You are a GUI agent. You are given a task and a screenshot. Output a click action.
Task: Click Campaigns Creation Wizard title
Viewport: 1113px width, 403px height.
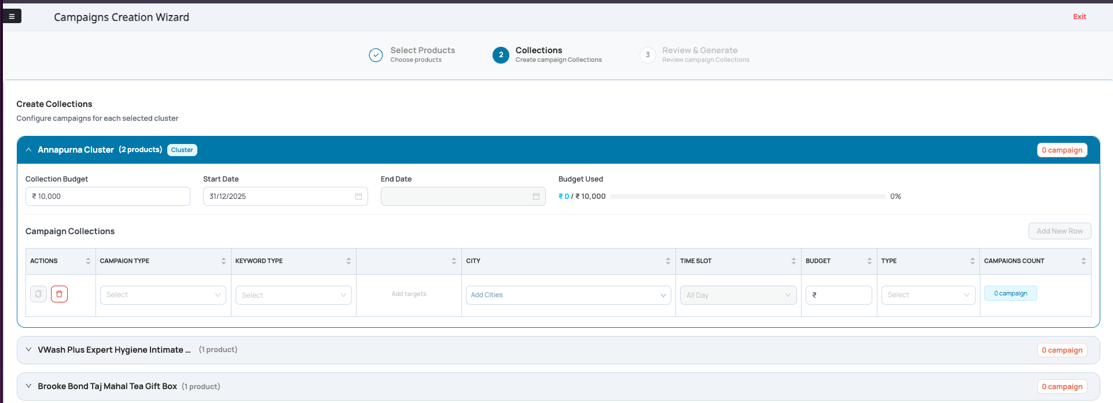coord(122,17)
